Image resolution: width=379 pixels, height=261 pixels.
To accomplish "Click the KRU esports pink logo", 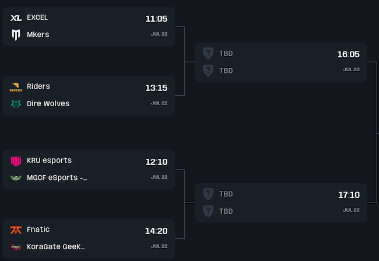I will (x=16, y=161).
